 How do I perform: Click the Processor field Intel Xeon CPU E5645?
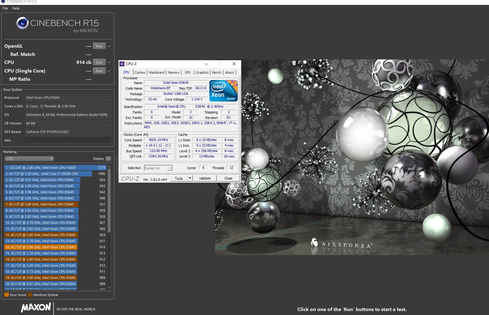pyautogui.click(x=68, y=98)
